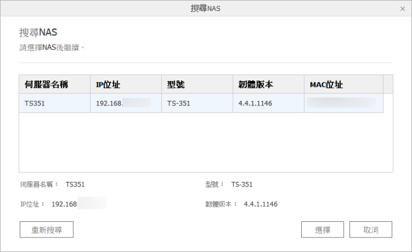Click 4.4.1.1146 value beside 韌體版本 label
Image resolution: width=412 pixels, height=252 pixels.
261,204
